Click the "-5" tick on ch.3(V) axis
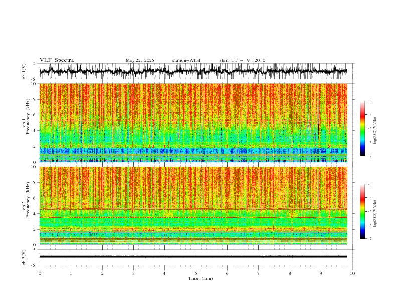 (x=34, y=265)
